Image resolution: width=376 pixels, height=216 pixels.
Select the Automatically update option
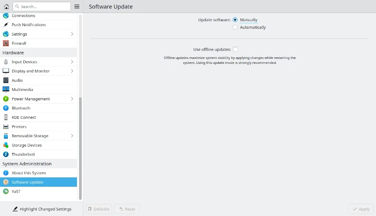coord(235,27)
